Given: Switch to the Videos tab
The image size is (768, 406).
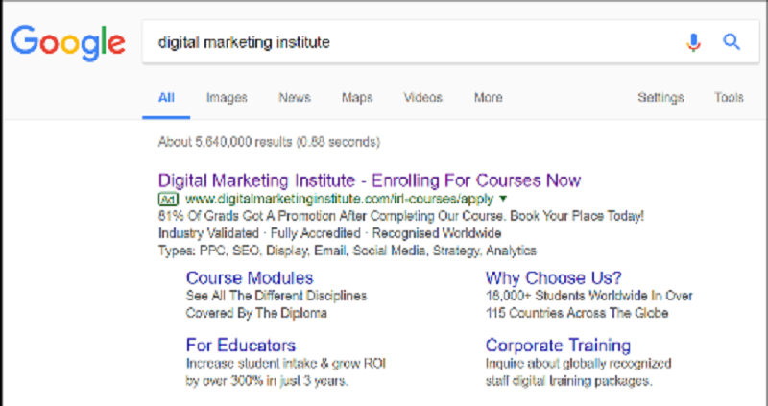Looking at the screenshot, I should pos(423,98).
